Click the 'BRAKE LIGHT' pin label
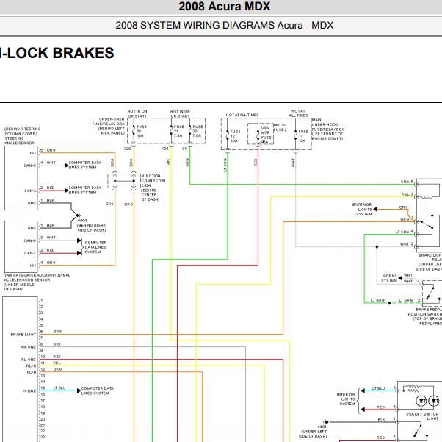The height and width of the screenshot is (442, 442). [x=23, y=335]
